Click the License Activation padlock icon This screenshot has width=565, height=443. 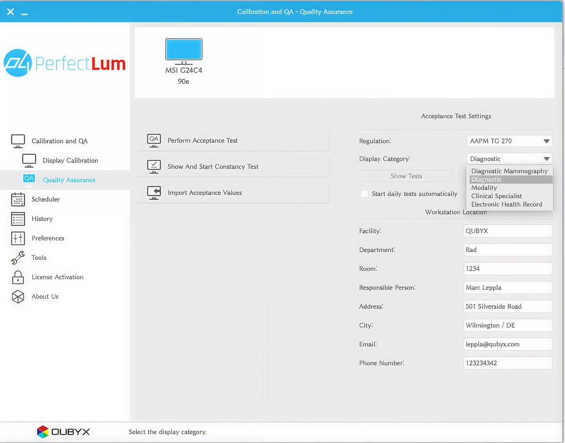[x=18, y=277]
